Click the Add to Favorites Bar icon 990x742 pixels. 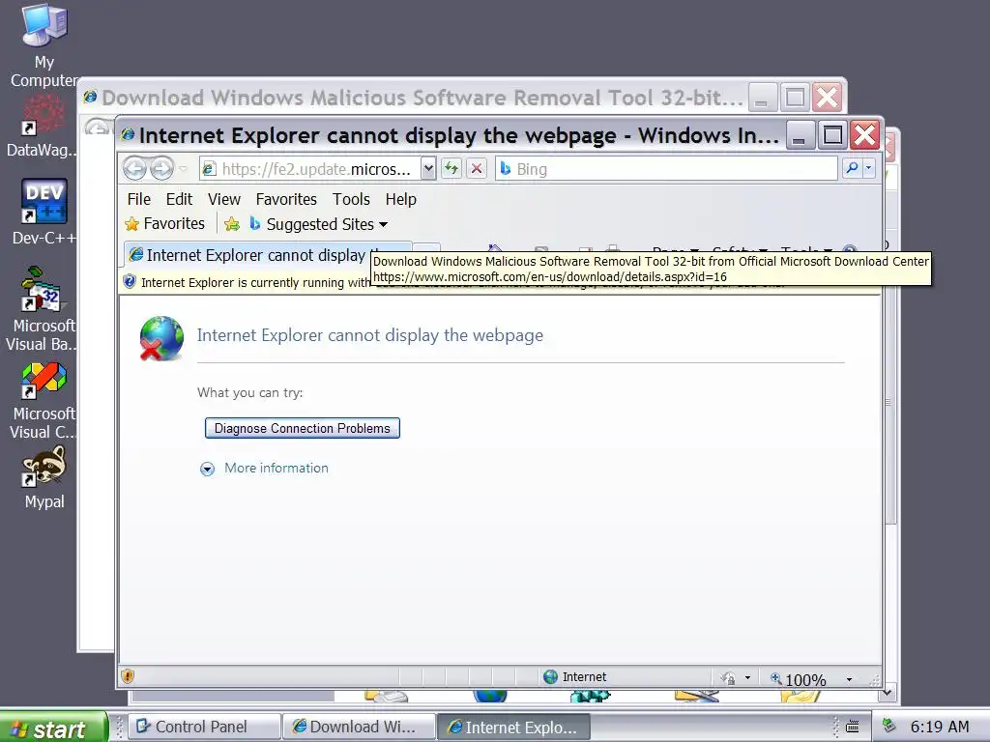[x=232, y=224]
